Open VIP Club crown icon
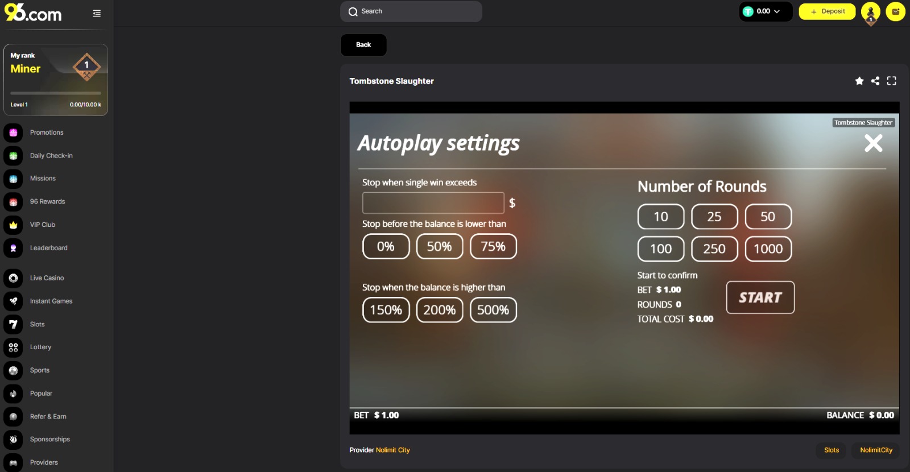The height and width of the screenshot is (472, 910). [x=13, y=225]
